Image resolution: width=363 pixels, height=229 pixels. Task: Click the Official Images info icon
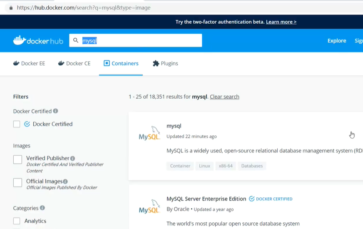(65, 181)
